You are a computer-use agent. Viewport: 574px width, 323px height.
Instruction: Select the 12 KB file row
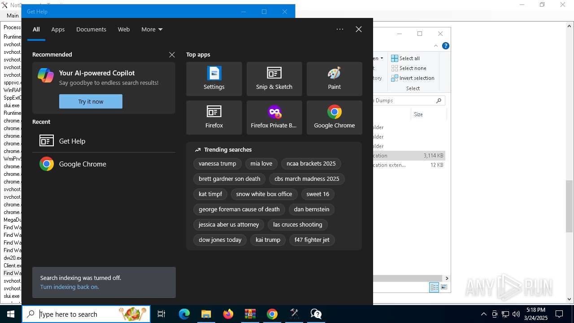click(409, 165)
